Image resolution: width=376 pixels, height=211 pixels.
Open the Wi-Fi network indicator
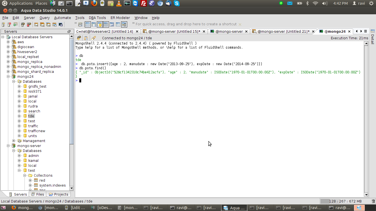[315, 3]
